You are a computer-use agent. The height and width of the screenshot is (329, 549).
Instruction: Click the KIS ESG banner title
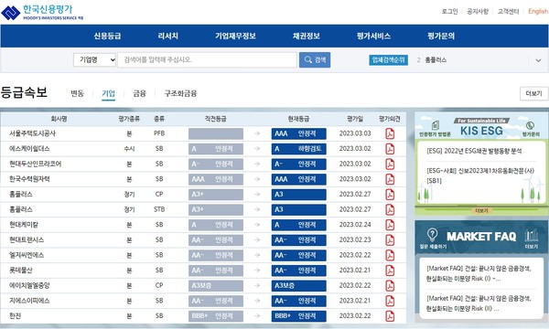click(x=481, y=131)
